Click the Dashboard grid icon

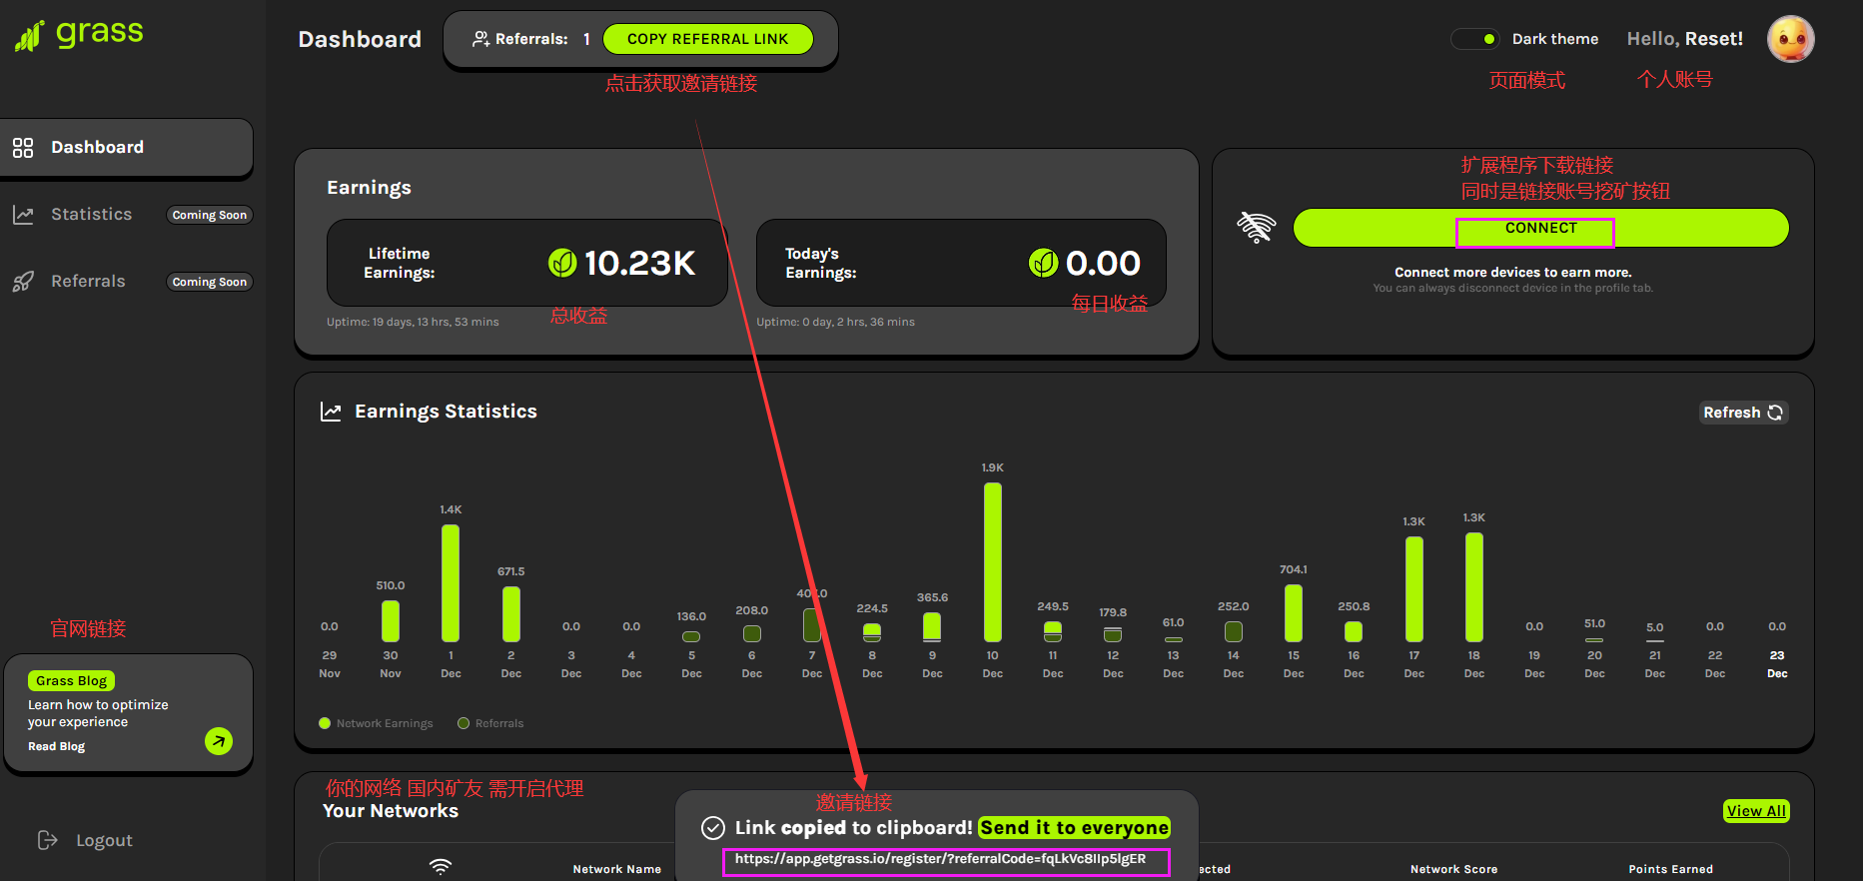[23, 148]
